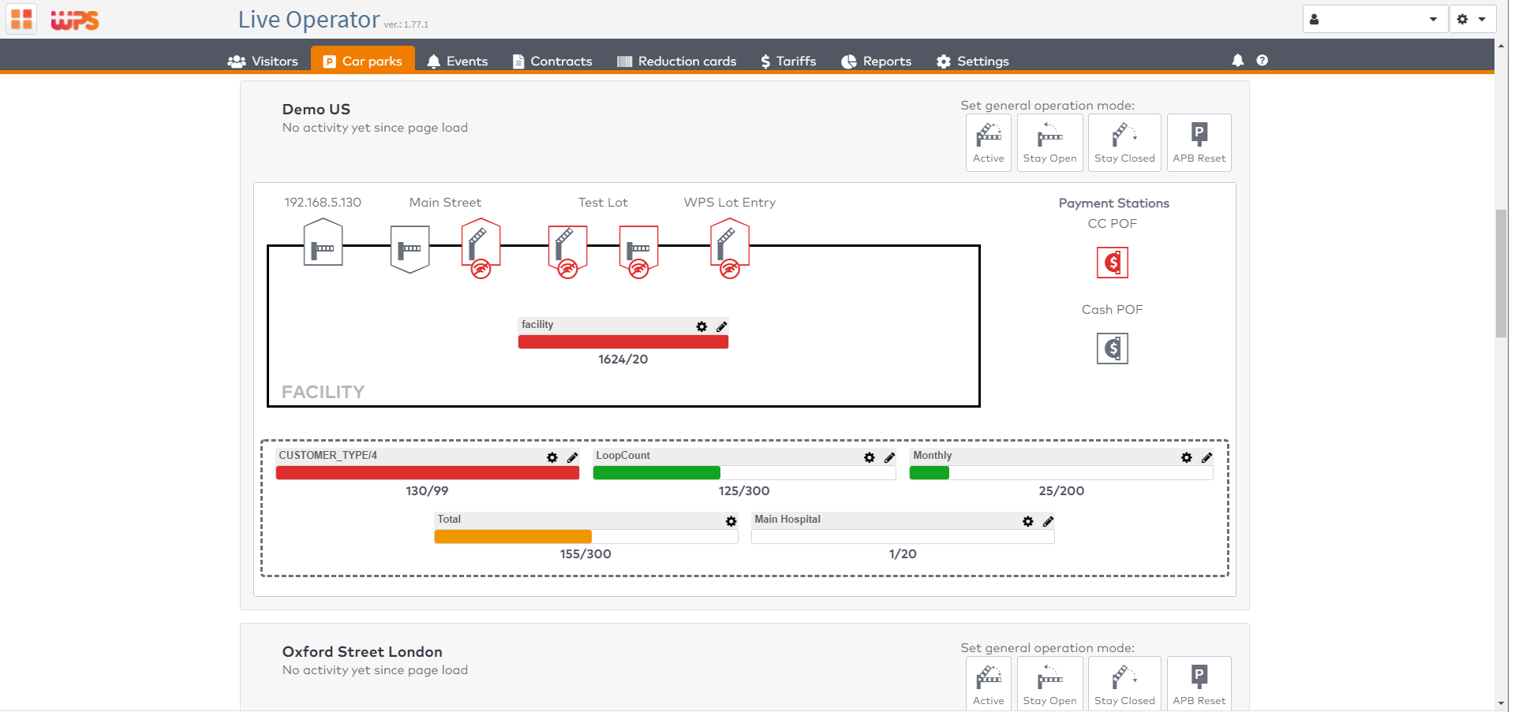Edit the LoopCount counter
1515x712 pixels.
[x=889, y=457]
